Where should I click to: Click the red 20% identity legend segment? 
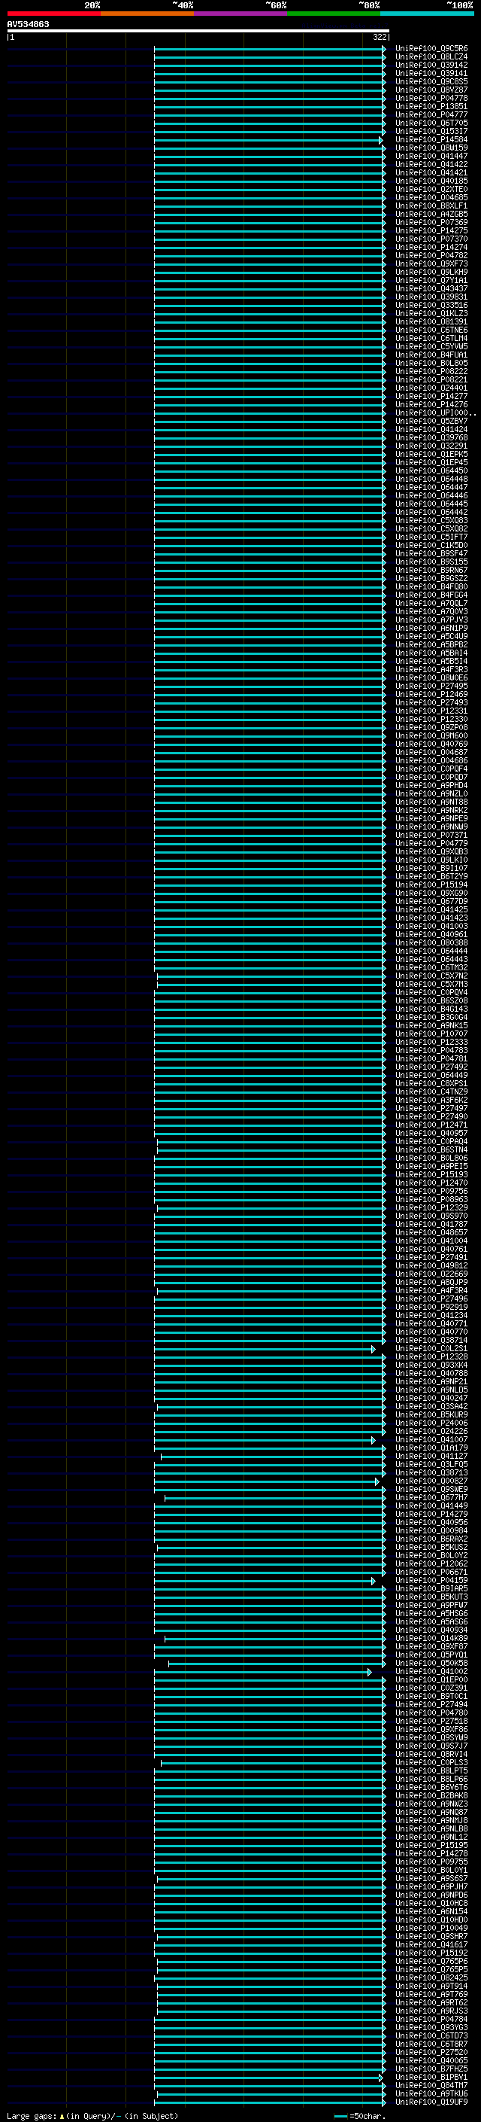tap(53, 14)
